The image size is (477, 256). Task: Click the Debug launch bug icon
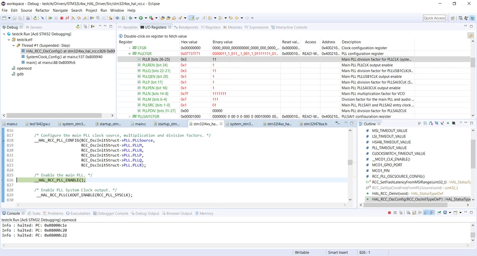click(130, 18)
